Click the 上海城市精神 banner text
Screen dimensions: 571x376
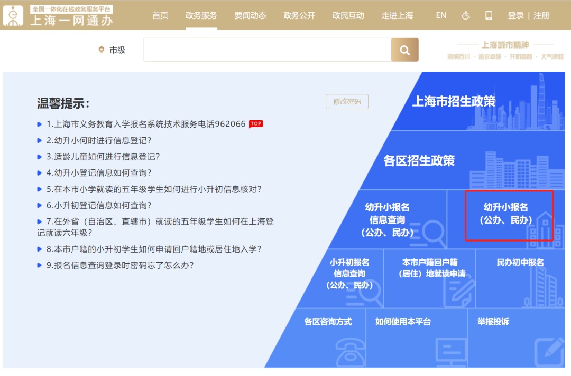pyautogui.click(x=505, y=45)
